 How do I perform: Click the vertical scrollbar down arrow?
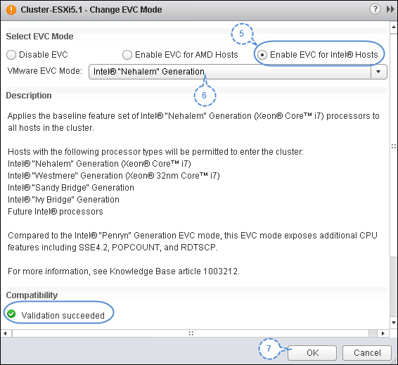(x=394, y=323)
